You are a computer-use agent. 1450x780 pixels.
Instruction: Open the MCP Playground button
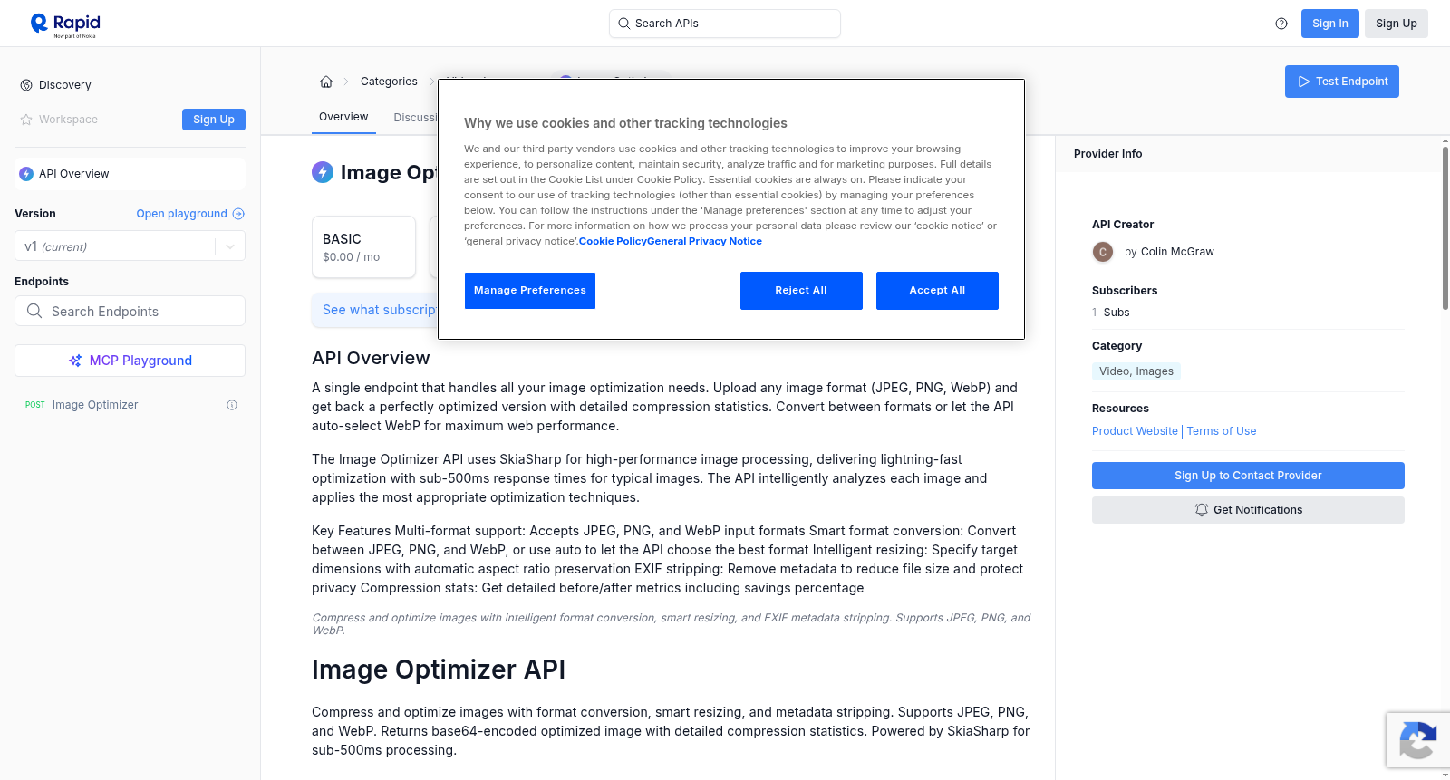pos(130,361)
